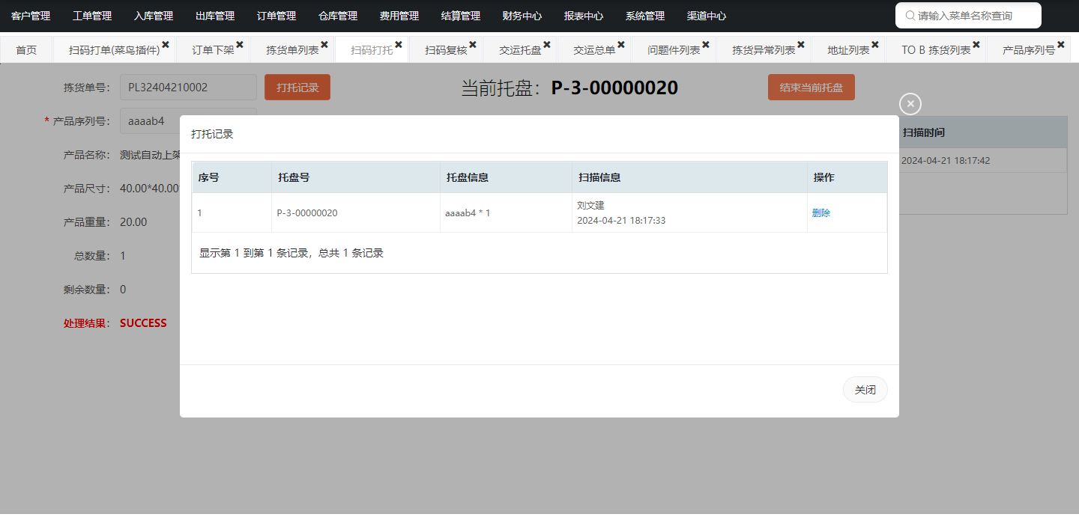Open the 客户管理 menu

(31, 16)
